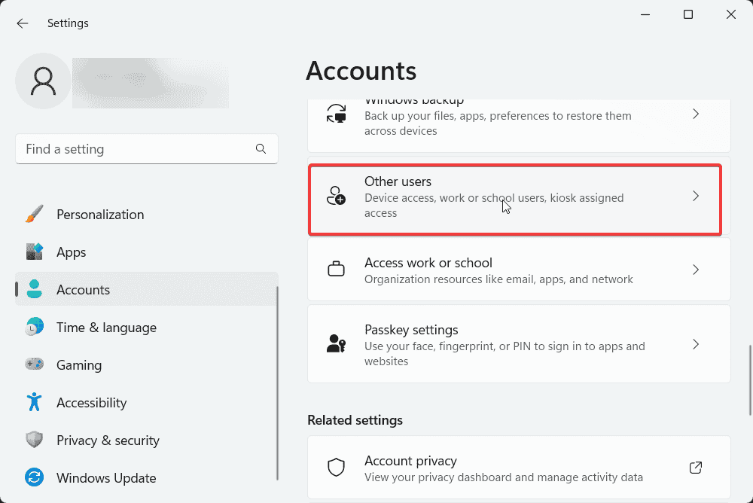Open the Passkey settings title
Image resolution: width=753 pixels, height=503 pixels.
click(411, 330)
